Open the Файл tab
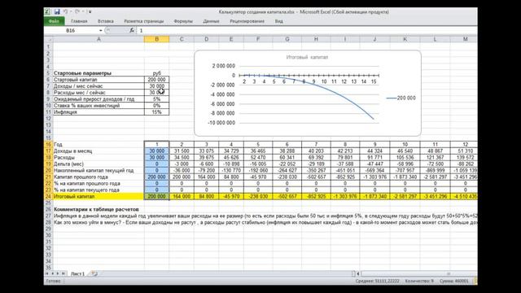 (54, 21)
